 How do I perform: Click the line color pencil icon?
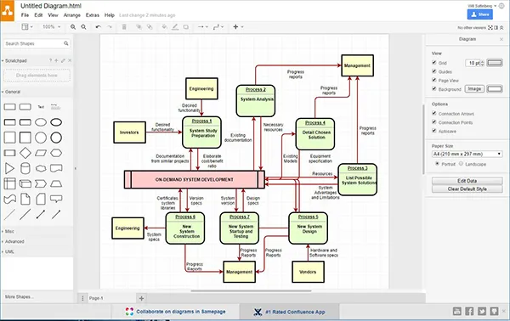(175, 27)
